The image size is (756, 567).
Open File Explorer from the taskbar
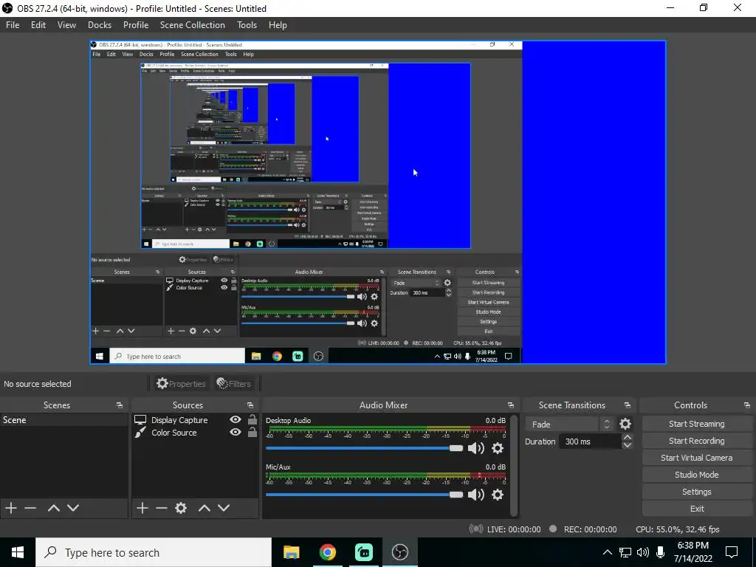click(291, 552)
